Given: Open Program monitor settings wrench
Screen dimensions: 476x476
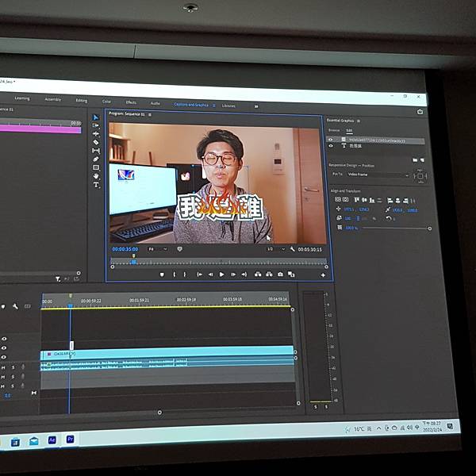Looking at the screenshot, I should tap(292, 249).
